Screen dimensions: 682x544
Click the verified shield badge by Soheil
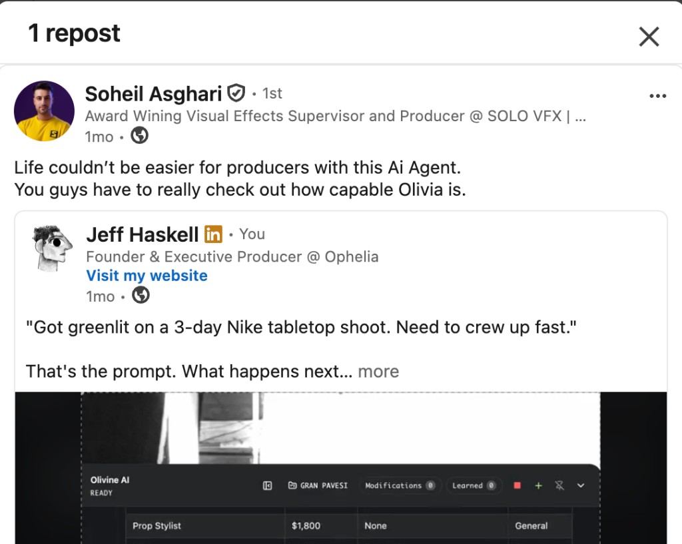click(236, 93)
